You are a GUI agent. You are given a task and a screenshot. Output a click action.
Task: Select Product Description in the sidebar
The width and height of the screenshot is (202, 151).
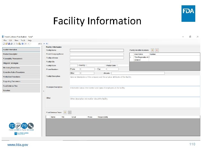click(x=21, y=54)
